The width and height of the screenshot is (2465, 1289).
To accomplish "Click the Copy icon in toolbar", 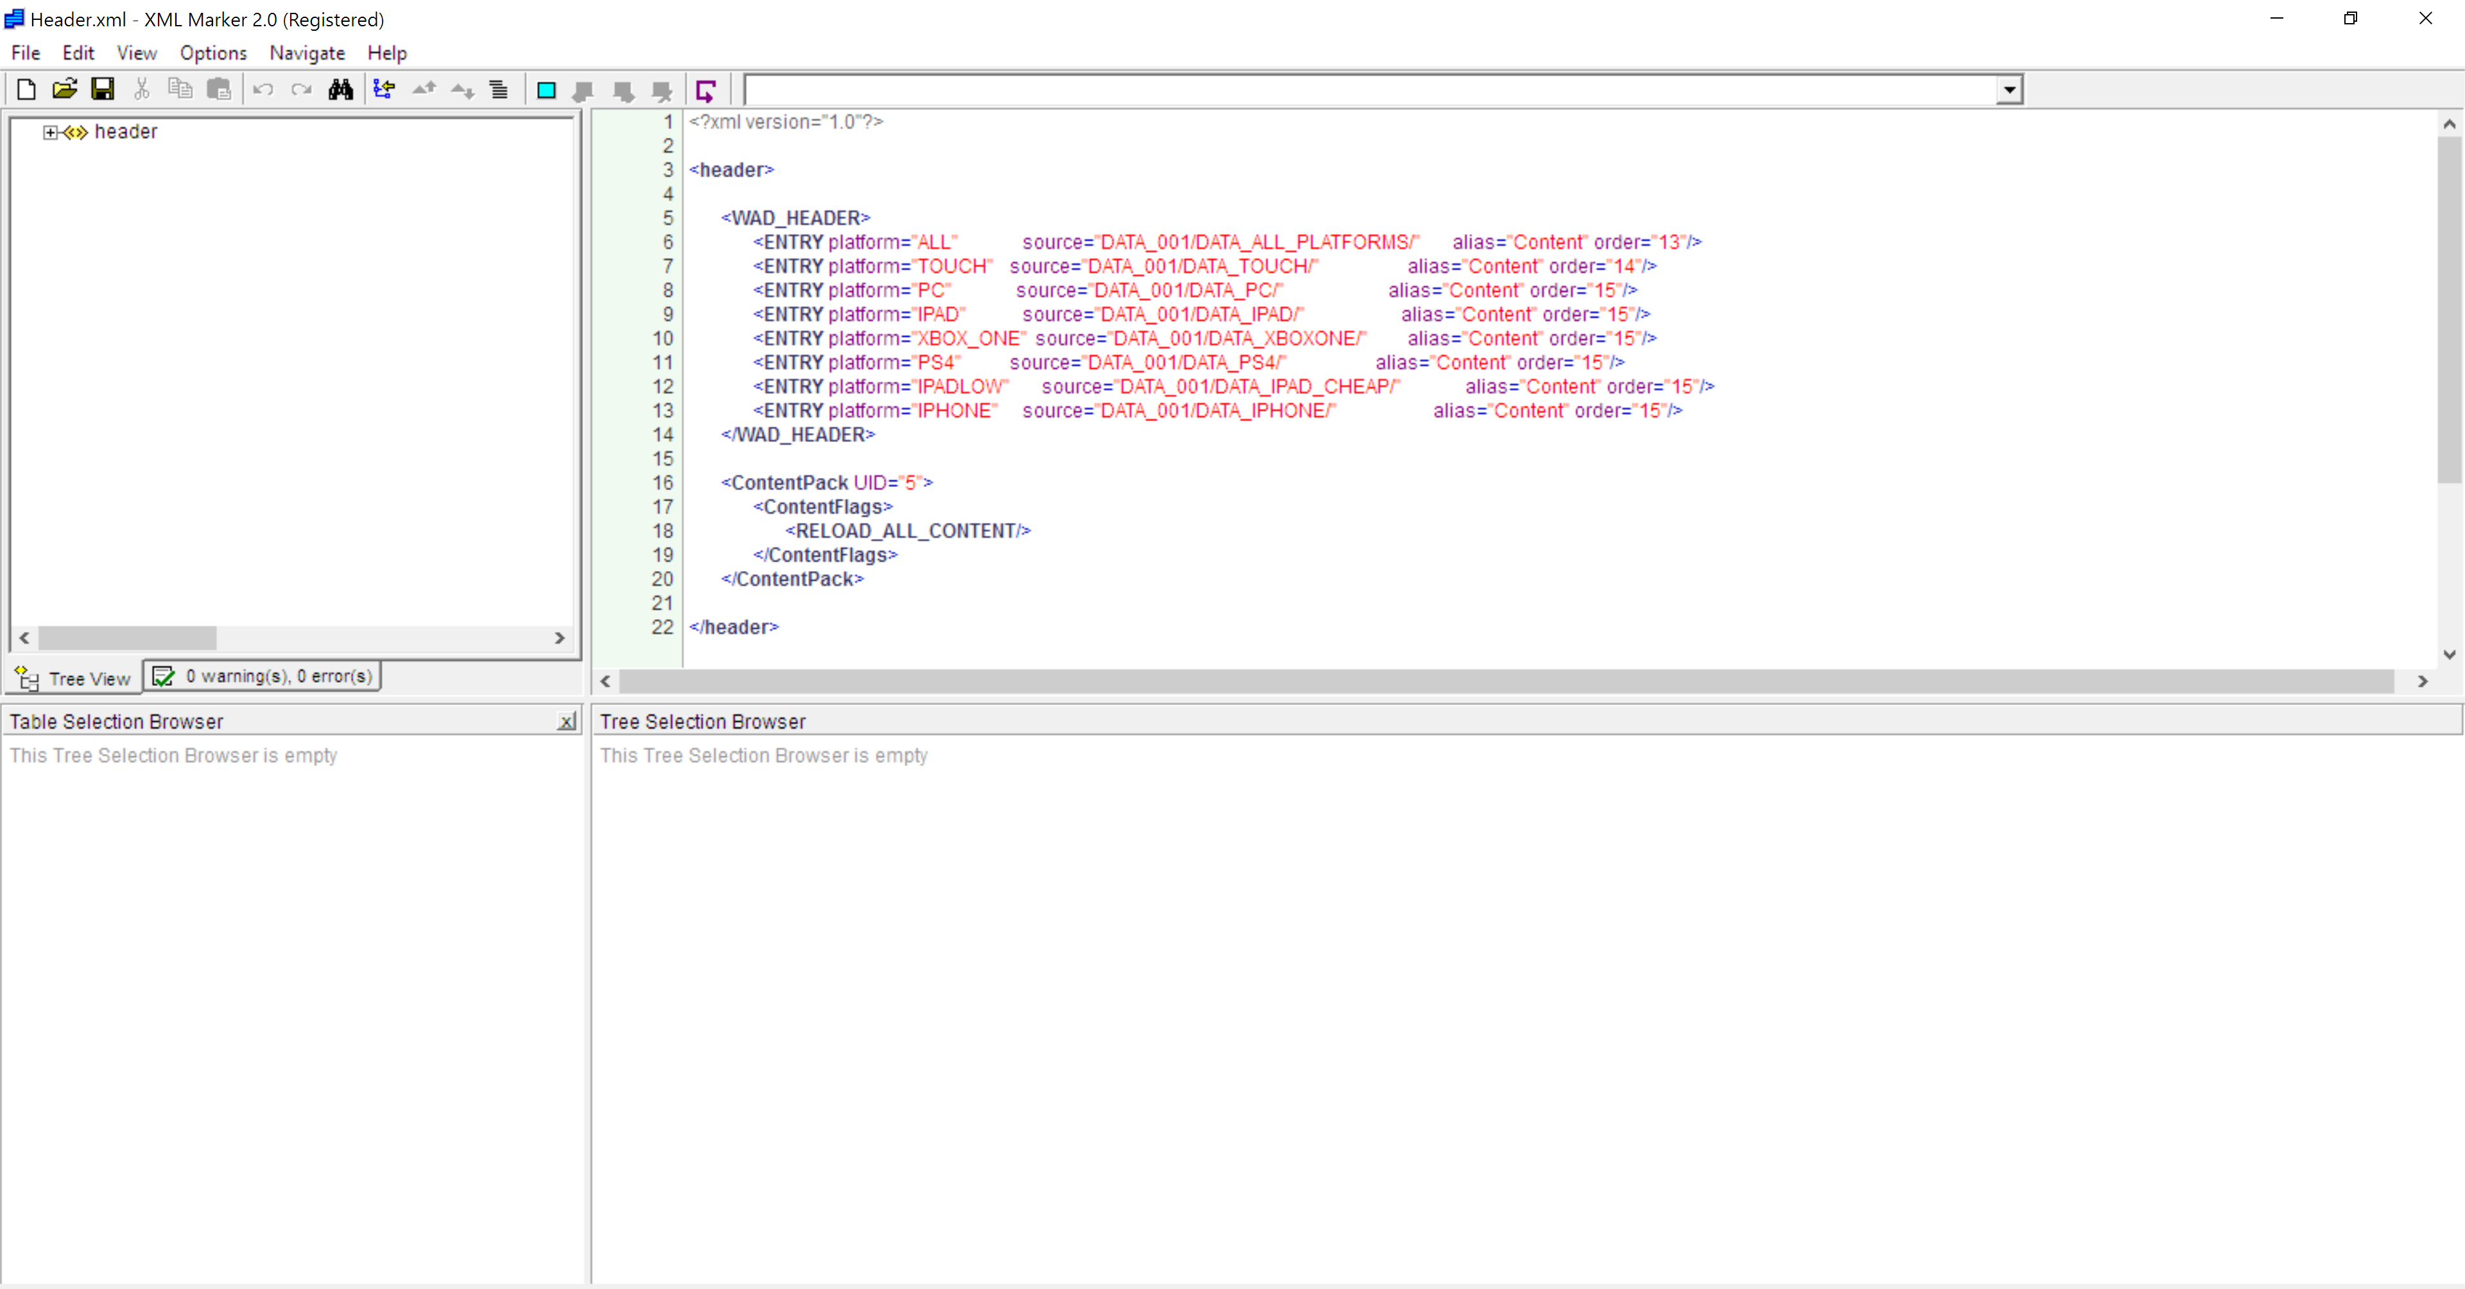I will 180,90.
